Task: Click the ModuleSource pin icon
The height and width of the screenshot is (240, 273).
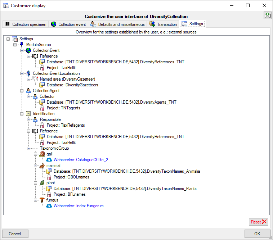Action: point(22,45)
